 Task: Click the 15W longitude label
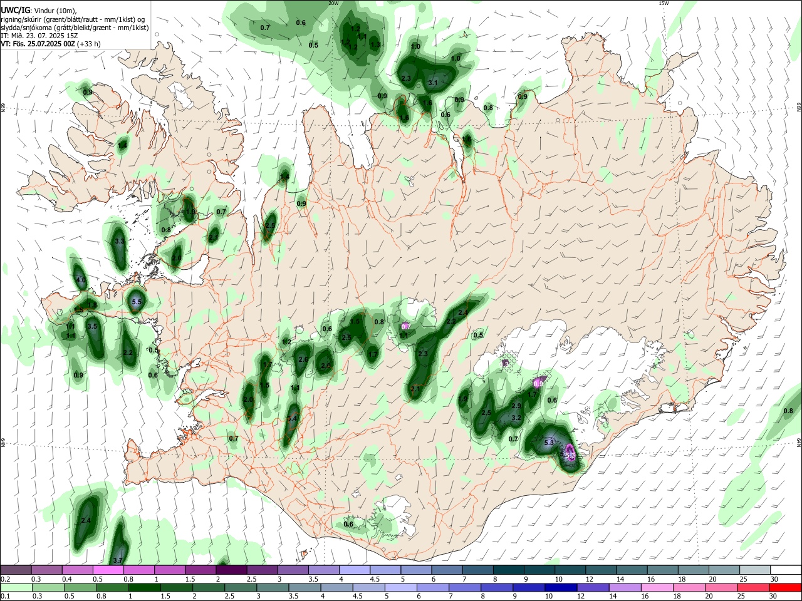pos(664,3)
